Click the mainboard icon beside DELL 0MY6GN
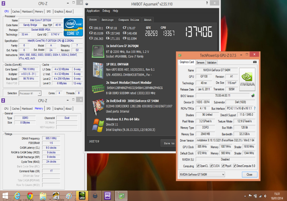This screenshot has height=201, width=287. point(98,70)
